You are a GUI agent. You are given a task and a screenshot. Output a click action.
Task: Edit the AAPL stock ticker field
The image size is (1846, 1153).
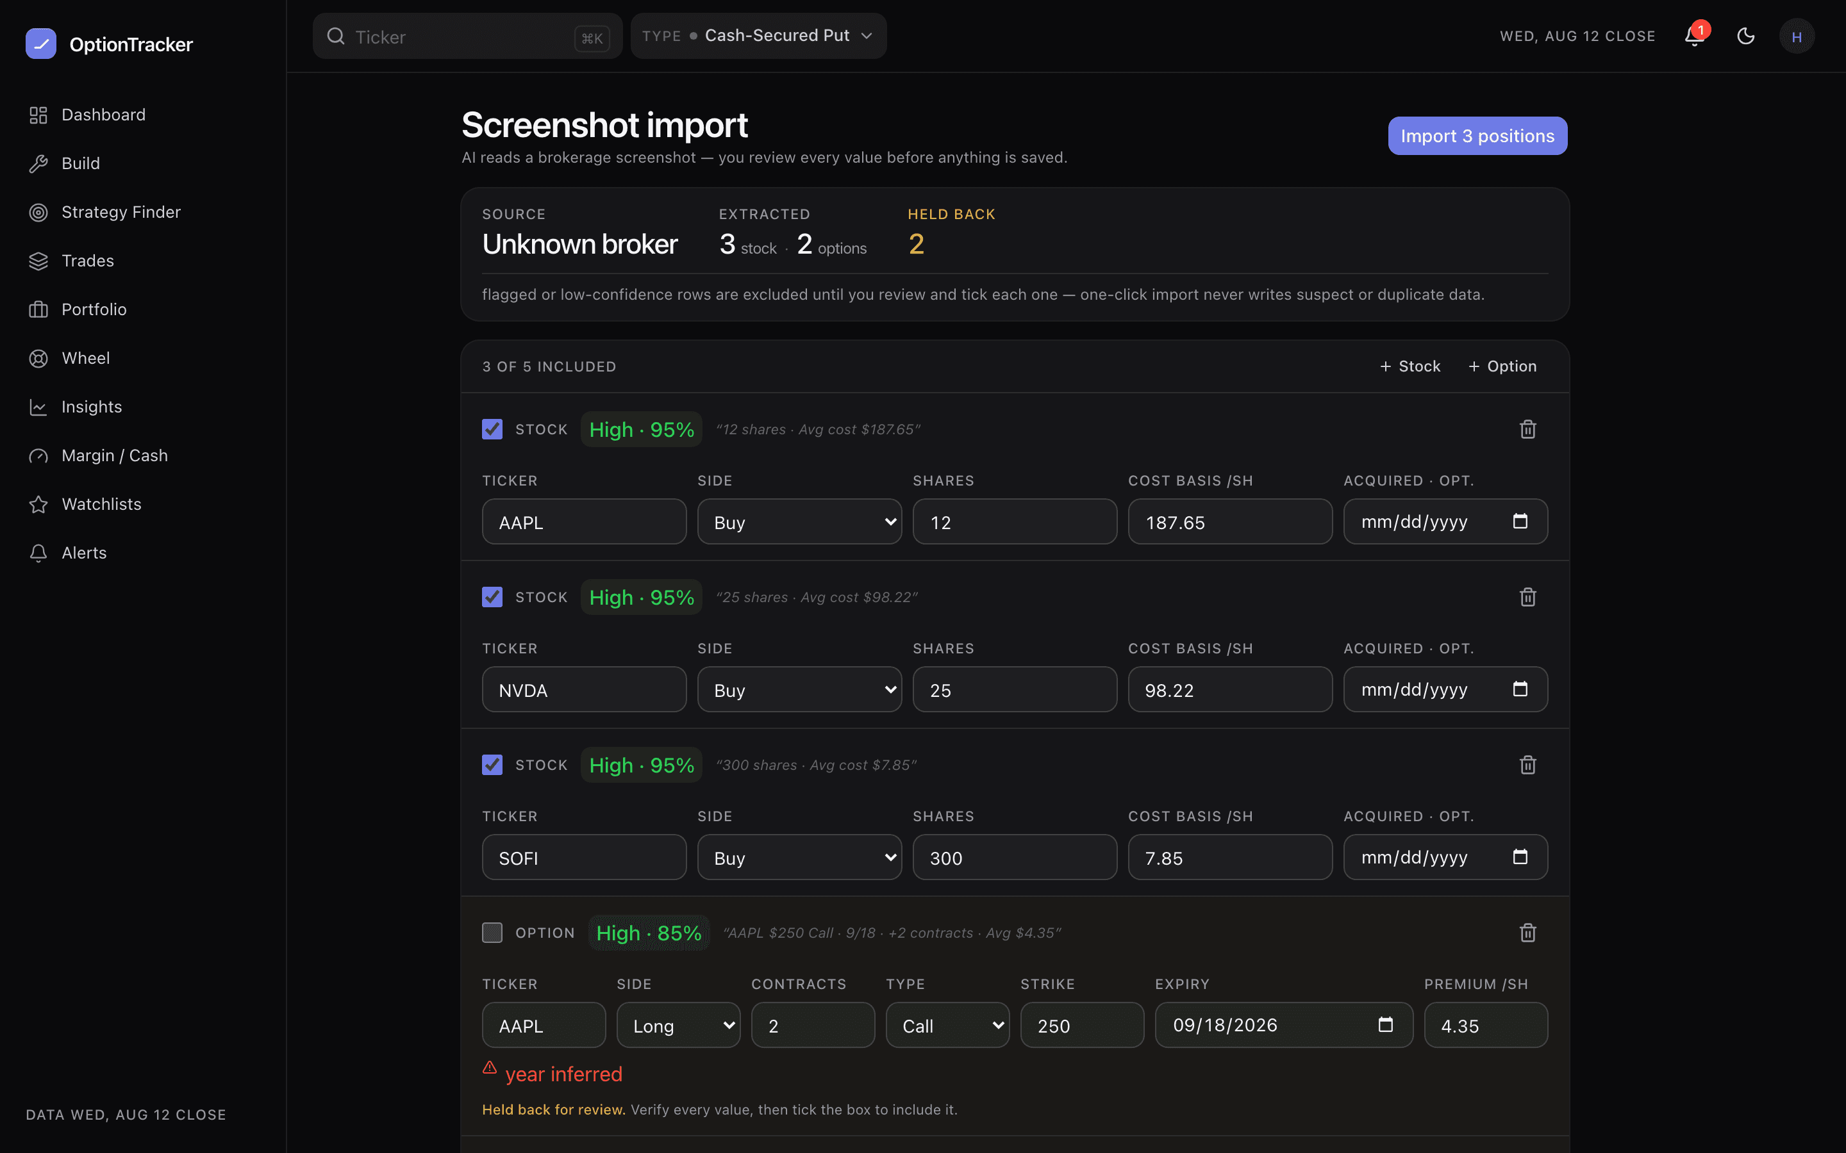pyautogui.click(x=585, y=521)
